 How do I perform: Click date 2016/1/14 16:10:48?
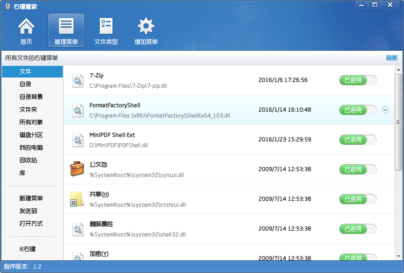click(x=285, y=110)
